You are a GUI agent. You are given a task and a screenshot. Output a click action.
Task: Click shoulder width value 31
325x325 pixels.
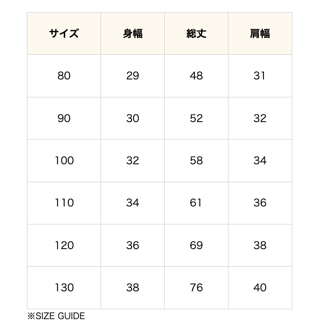(260, 76)
